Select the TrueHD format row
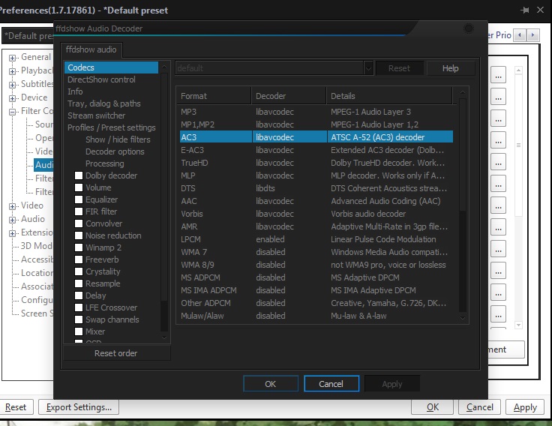The height and width of the screenshot is (426, 552). [x=316, y=163]
